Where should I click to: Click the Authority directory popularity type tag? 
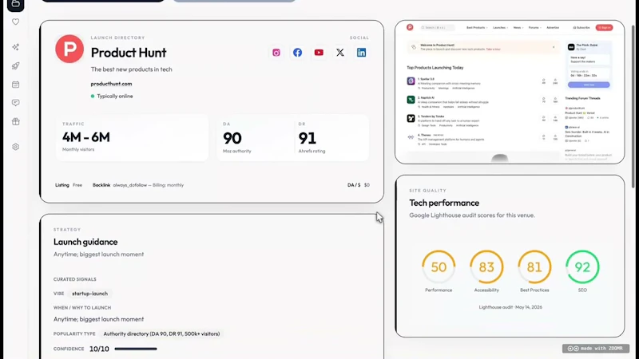click(161, 333)
